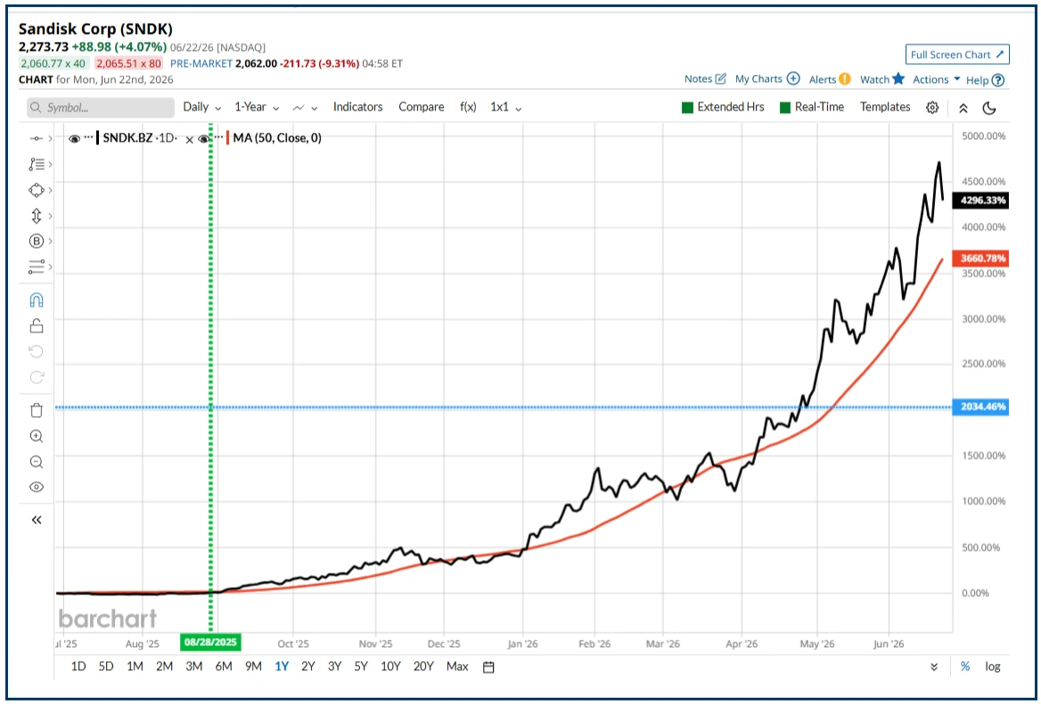
Task: Expand bottom panel double chevron
Action: [x=934, y=667]
